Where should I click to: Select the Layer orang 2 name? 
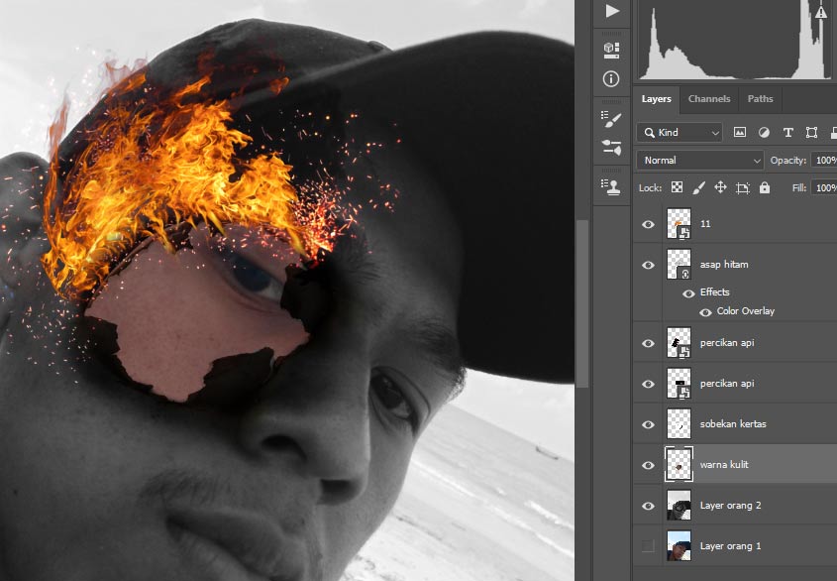730,505
